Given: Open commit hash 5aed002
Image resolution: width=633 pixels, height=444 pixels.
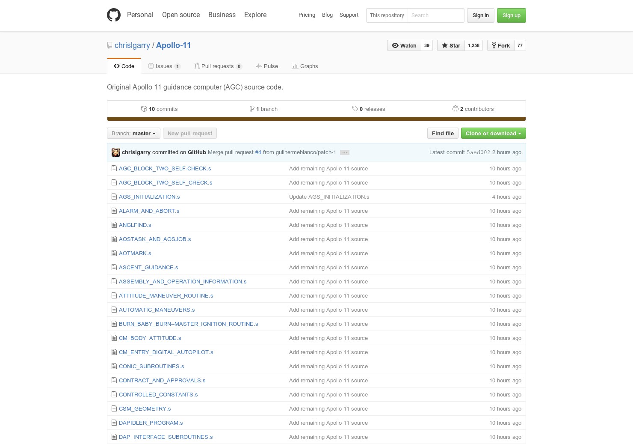Looking at the screenshot, I should 478,152.
